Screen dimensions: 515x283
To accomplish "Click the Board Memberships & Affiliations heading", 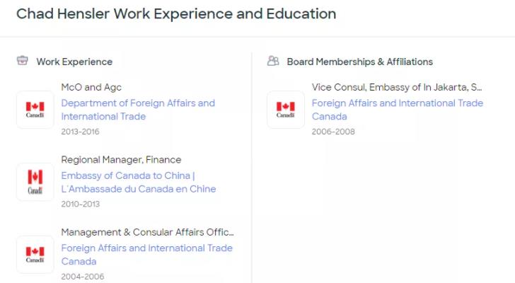I will [359, 62].
